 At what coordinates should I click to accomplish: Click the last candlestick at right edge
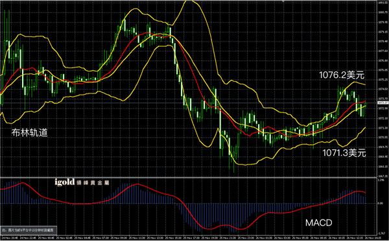pyautogui.click(x=365, y=105)
